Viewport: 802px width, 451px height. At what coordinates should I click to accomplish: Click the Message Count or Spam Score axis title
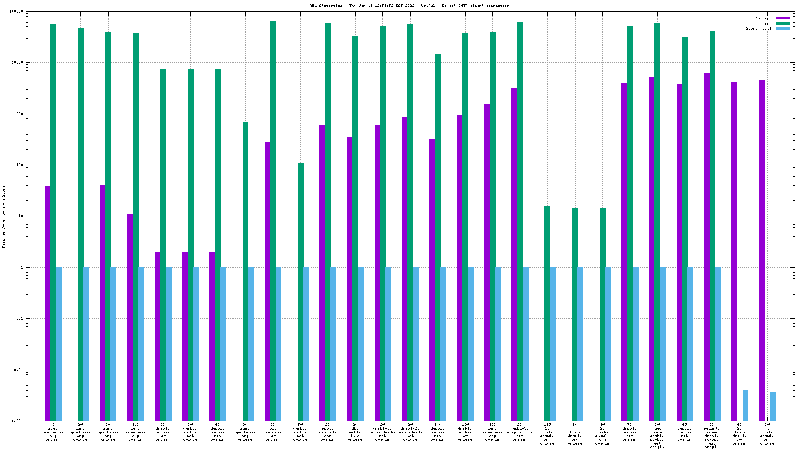[x=4, y=216]
